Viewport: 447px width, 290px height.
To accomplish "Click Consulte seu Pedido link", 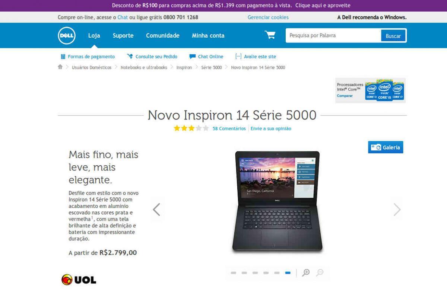I will [x=152, y=57].
